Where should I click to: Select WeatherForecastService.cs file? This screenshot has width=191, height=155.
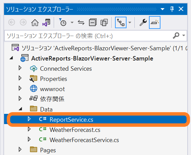pyautogui.click(x=84, y=140)
